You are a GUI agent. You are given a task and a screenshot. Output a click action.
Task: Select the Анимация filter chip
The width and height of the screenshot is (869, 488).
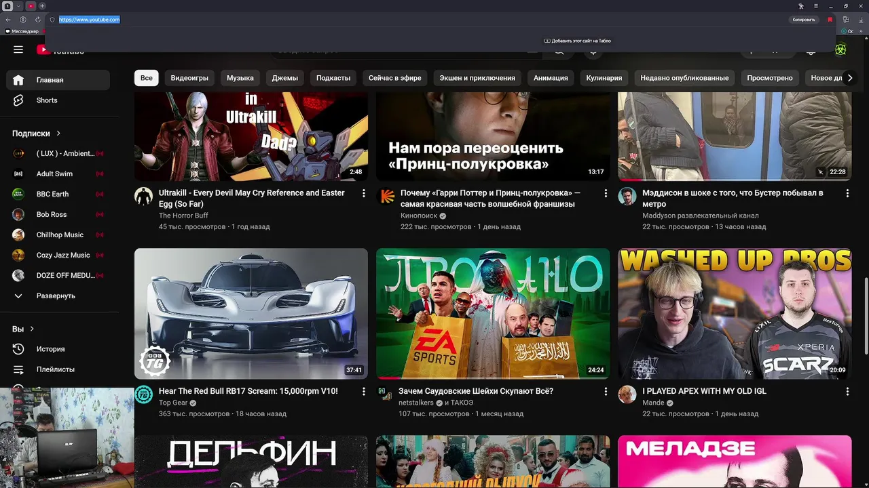pyautogui.click(x=551, y=78)
